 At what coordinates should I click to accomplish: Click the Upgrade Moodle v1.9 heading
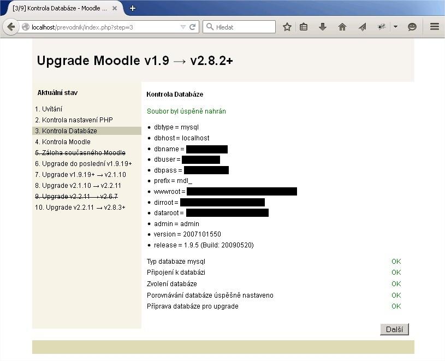tap(135, 61)
